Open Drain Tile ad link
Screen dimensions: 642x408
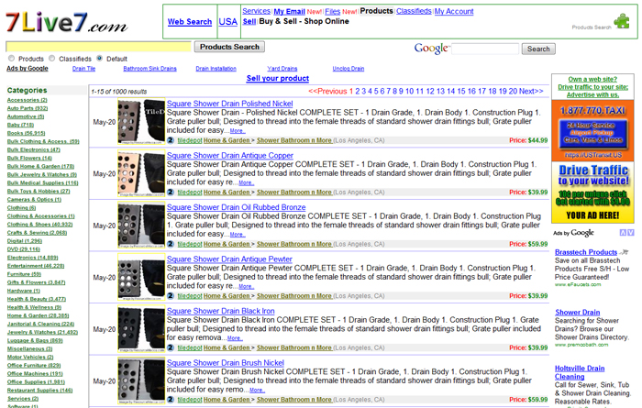tap(84, 69)
